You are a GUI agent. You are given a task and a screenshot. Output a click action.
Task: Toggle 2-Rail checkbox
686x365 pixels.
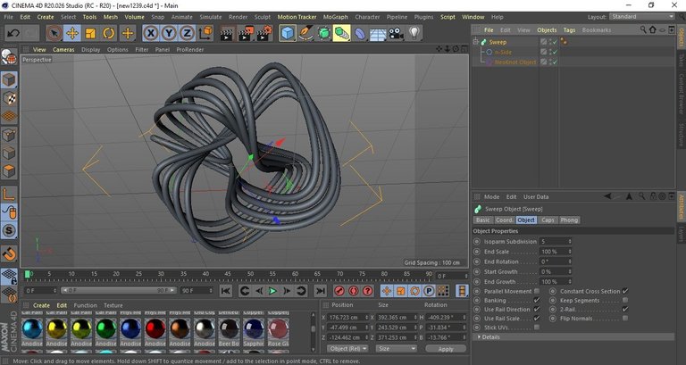[625, 309]
